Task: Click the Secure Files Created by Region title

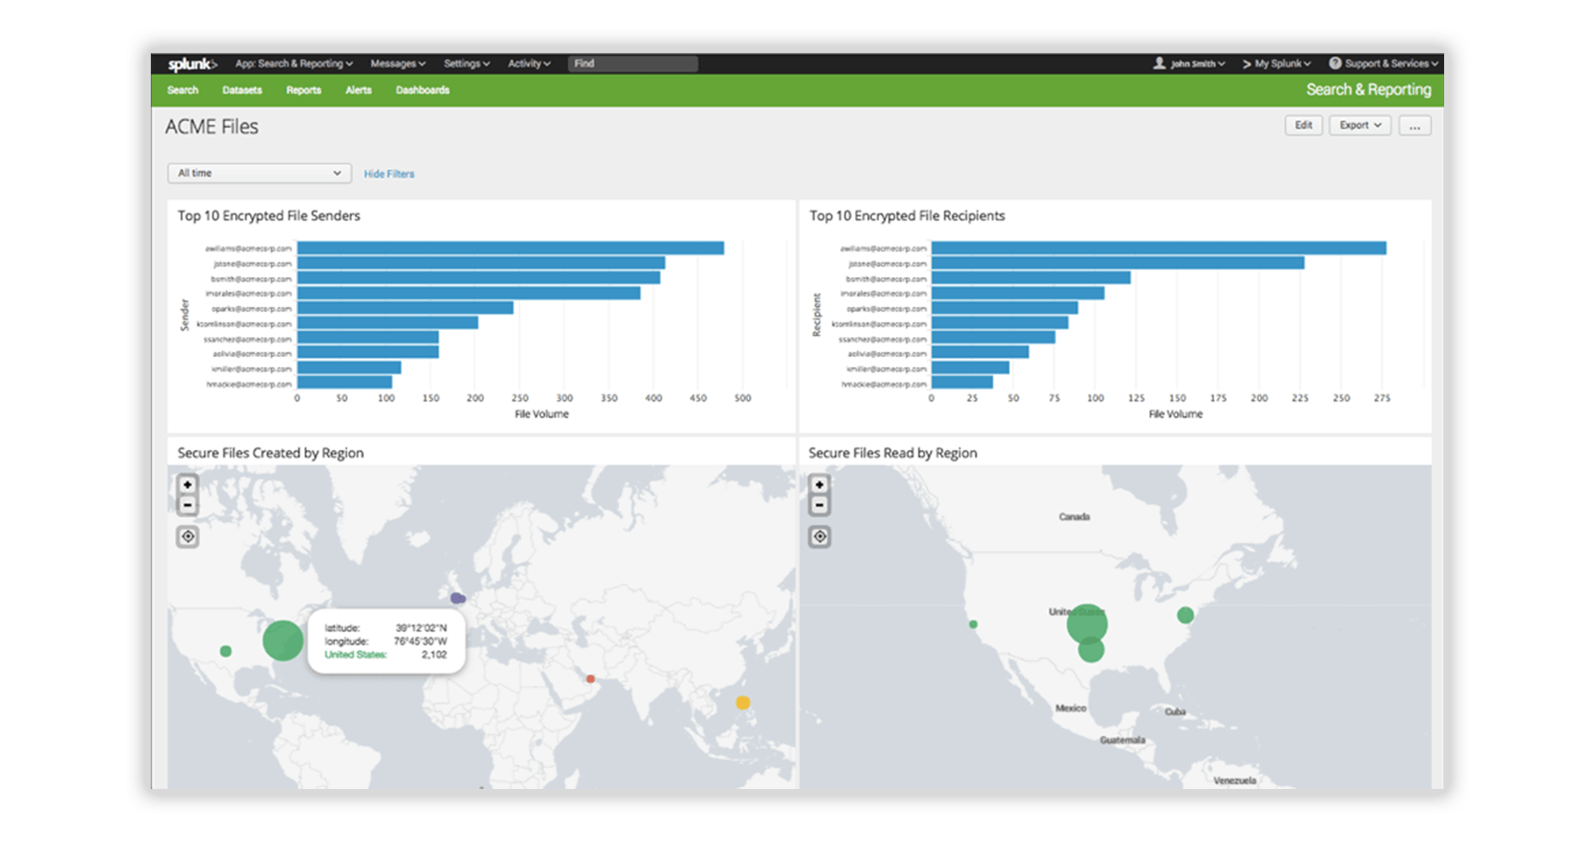Action: pos(270,453)
